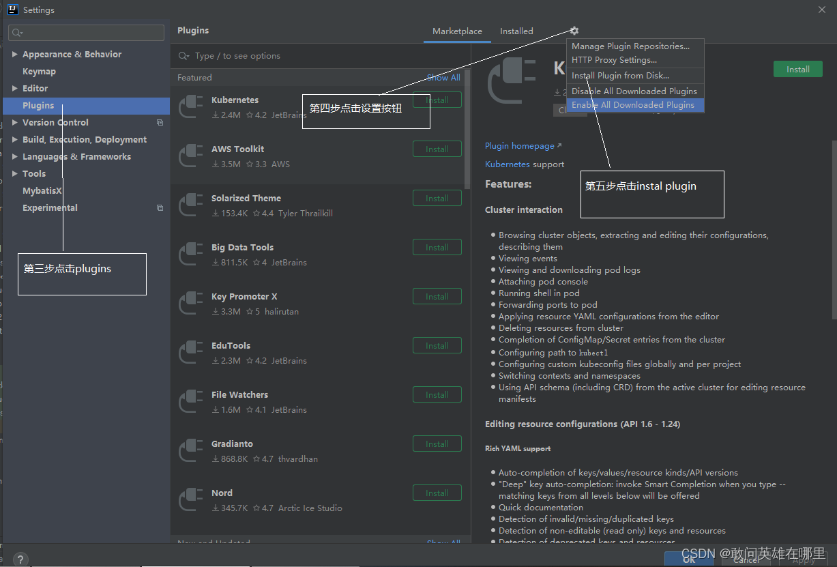The image size is (837, 567).
Task: Select the Kubernetes plugin name
Action: 235,100
